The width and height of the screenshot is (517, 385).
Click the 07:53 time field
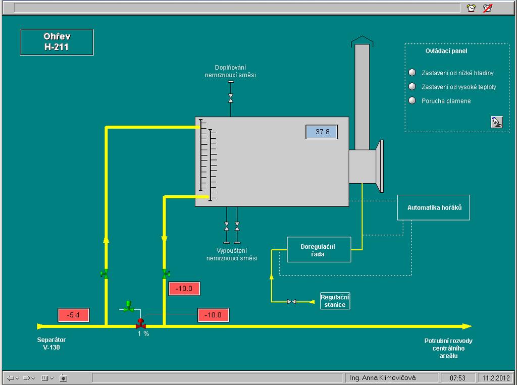[457, 378]
